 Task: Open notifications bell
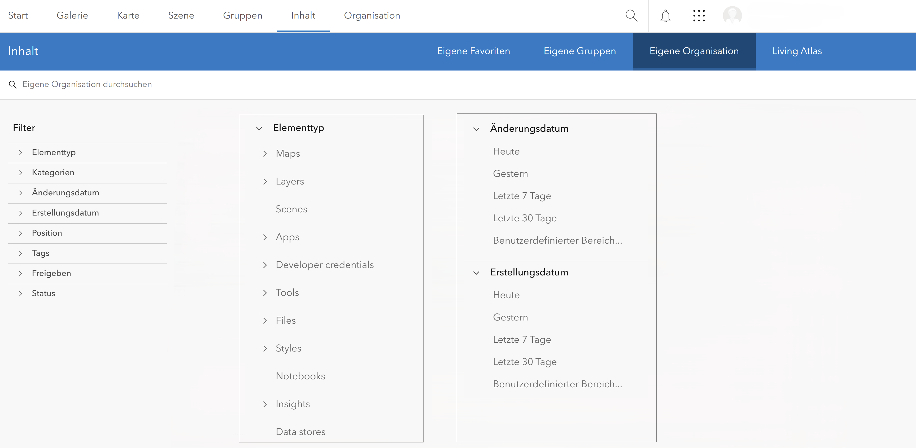point(665,16)
